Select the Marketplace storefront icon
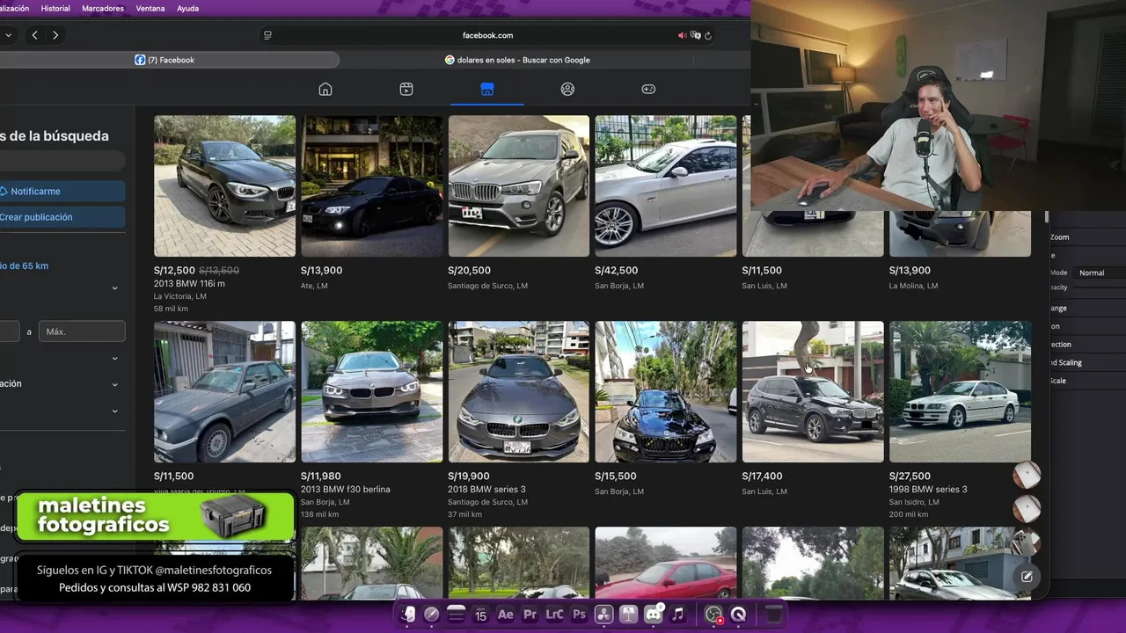Screen dimensions: 1126x633 click(x=487, y=89)
